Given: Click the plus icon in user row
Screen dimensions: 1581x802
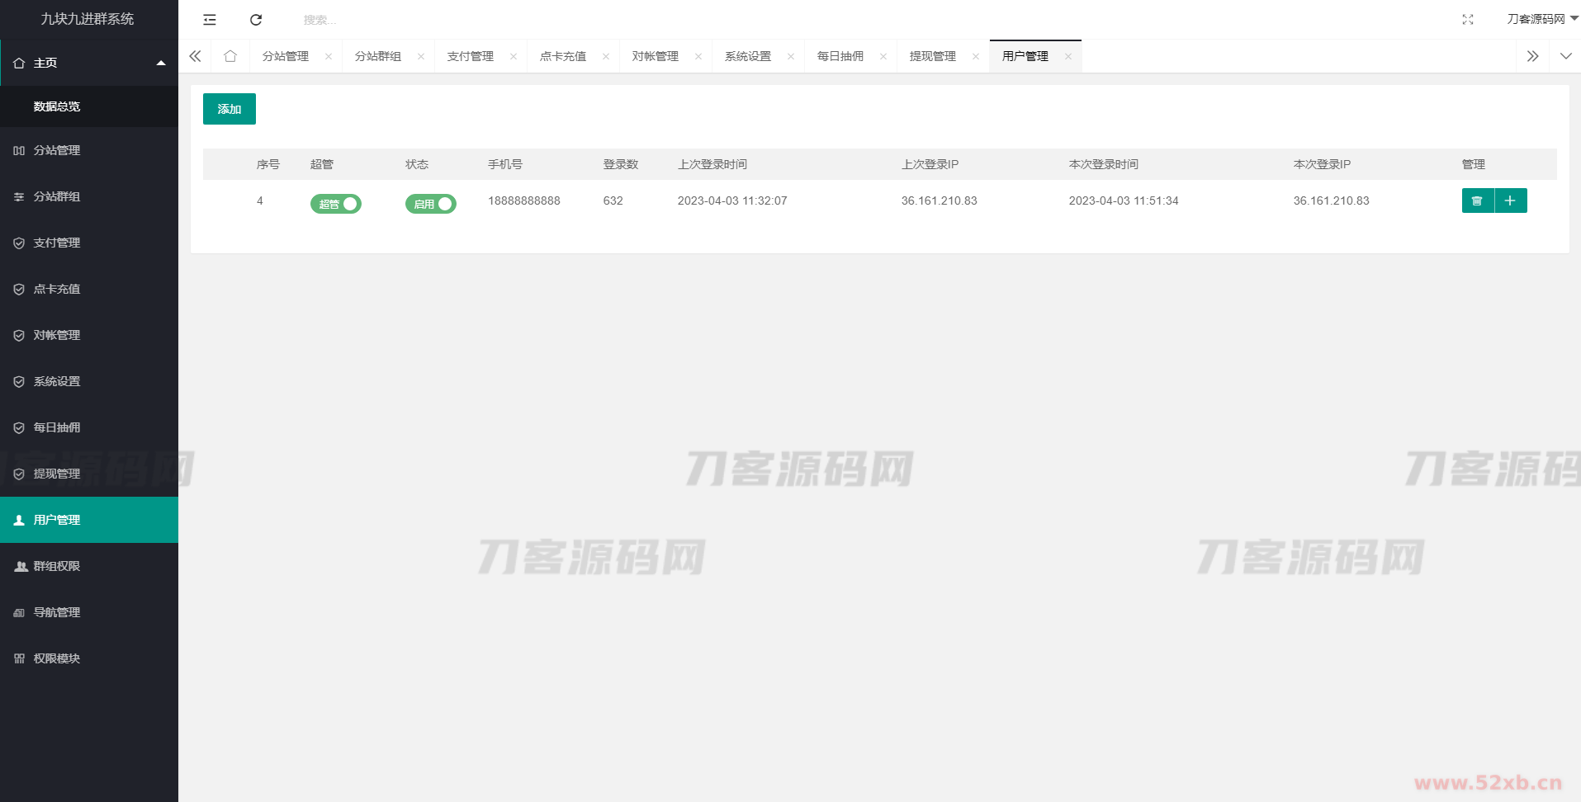Looking at the screenshot, I should [x=1510, y=200].
